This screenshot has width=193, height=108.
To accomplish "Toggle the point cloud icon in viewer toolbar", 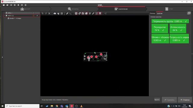I will pos(83,13).
